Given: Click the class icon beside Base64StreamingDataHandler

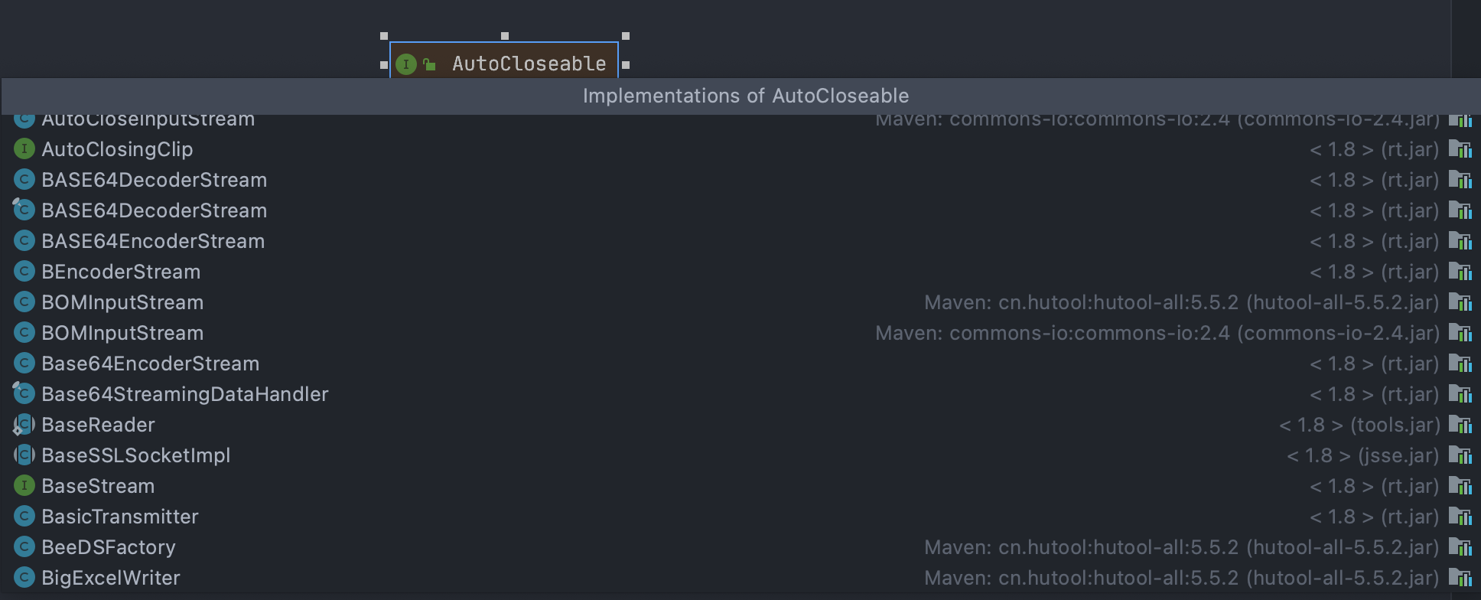Looking at the screenshot, I should click(24, 394).
